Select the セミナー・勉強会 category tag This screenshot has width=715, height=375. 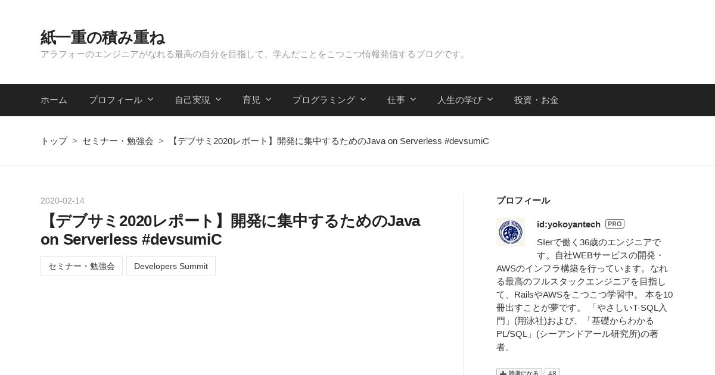82,266
